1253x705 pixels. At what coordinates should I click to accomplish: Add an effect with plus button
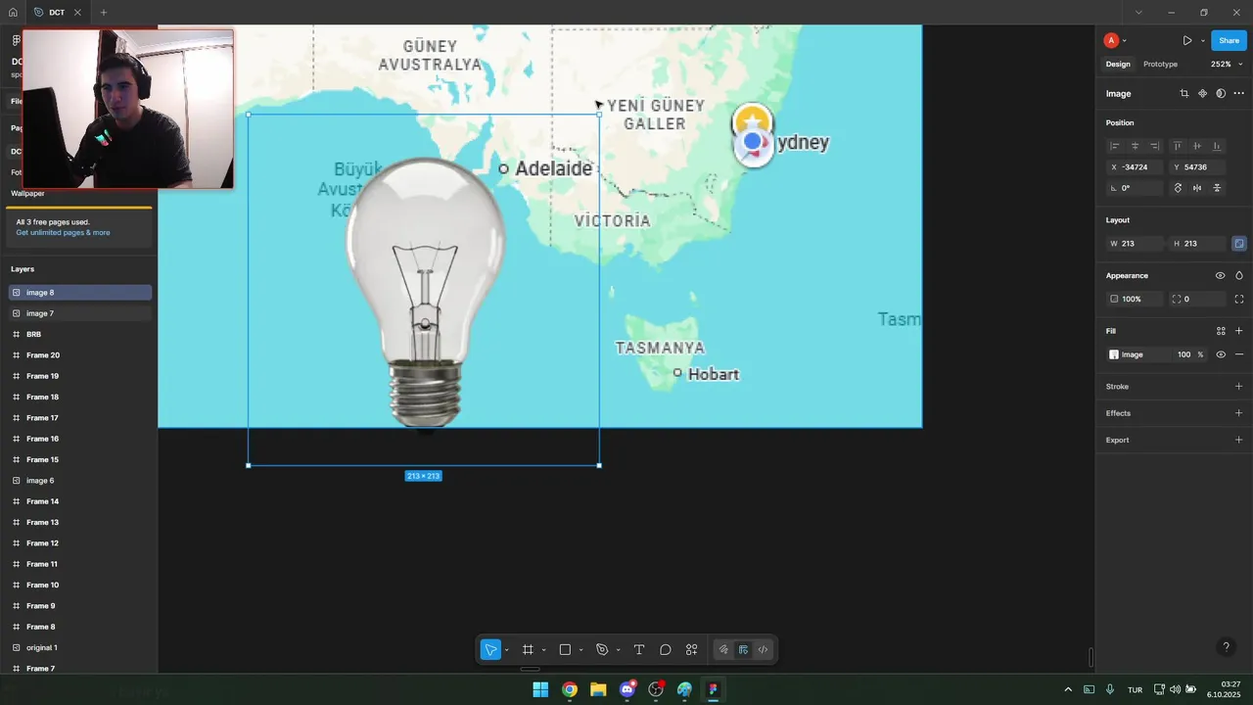(x=1239, y=413)
